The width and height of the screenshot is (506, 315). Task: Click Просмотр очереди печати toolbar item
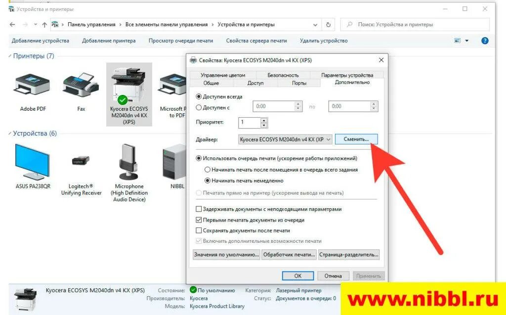point(181,41)
